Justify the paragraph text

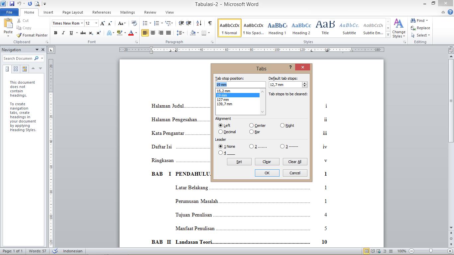(169, 33)
